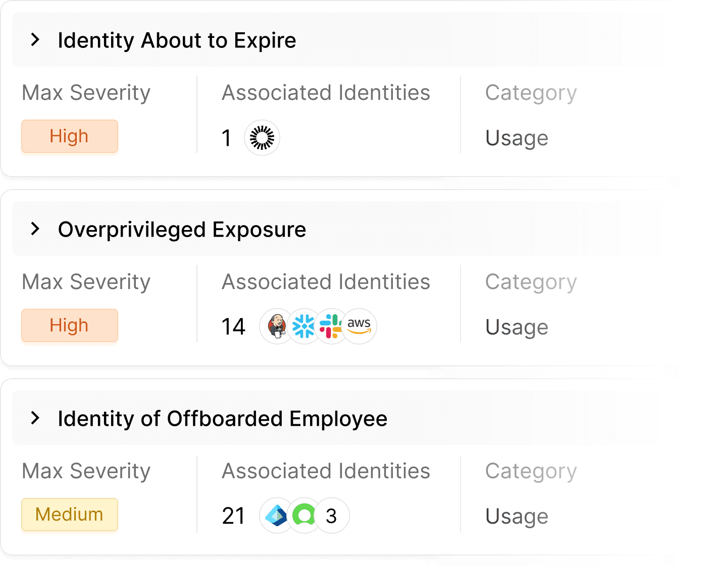
Task: Click the Jenkins identity icon
Action: coord(276,326)
